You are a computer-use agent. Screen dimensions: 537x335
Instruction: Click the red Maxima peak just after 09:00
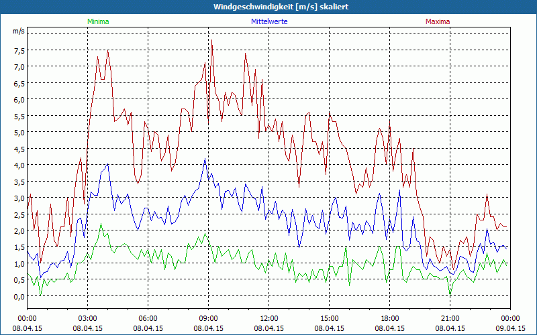(212, 40)
